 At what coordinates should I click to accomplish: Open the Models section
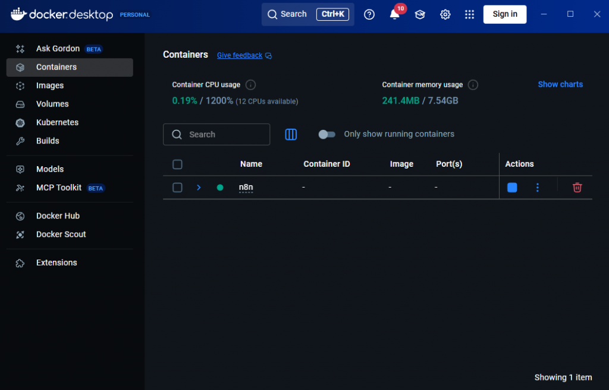pos(70,169)
